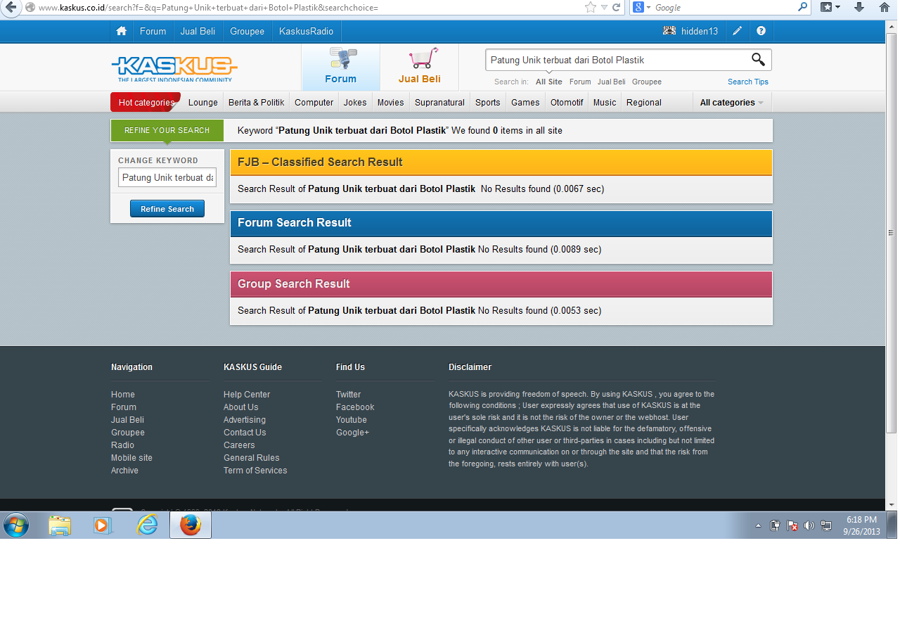The height and width of the screenshot is (638, 900).
Task: Open the Help Center link
Action: (247, 395)
